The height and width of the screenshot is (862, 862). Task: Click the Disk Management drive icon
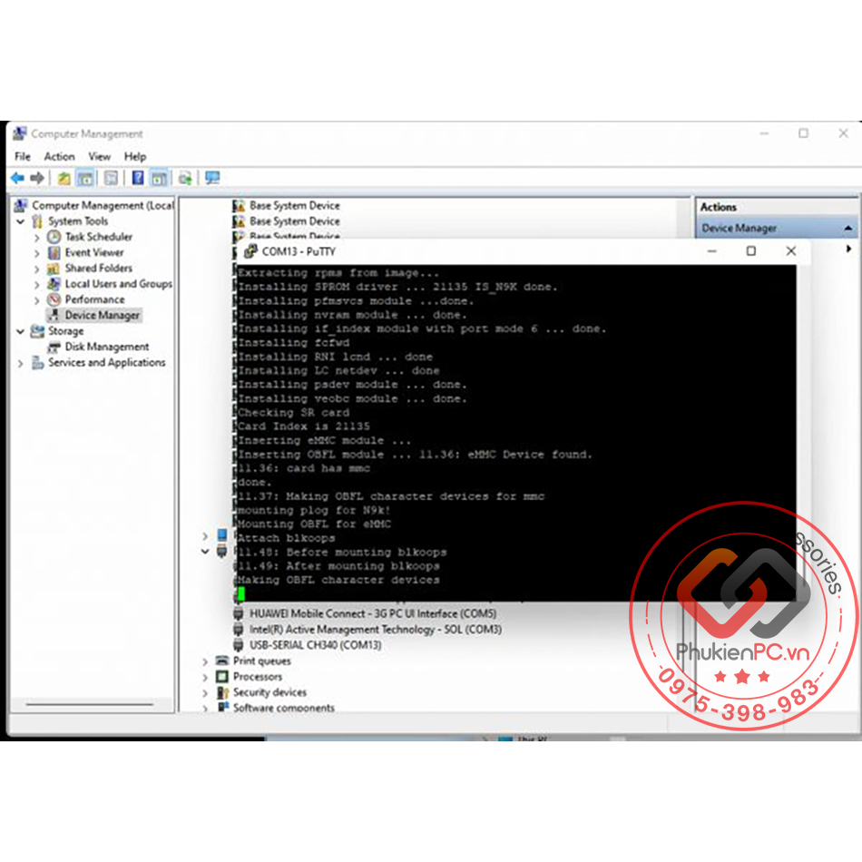click(54, 347)
